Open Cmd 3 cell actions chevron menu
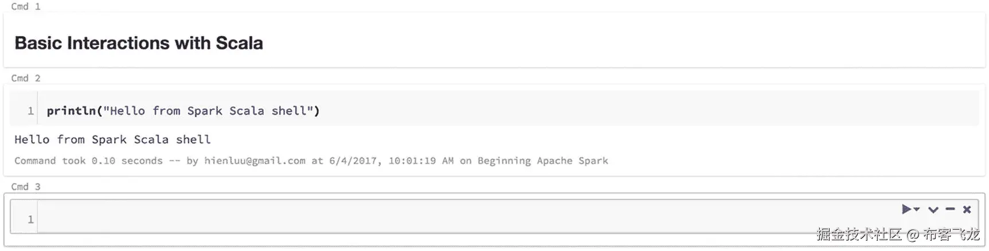Screen dimensions: 989x251 [933, 210]
